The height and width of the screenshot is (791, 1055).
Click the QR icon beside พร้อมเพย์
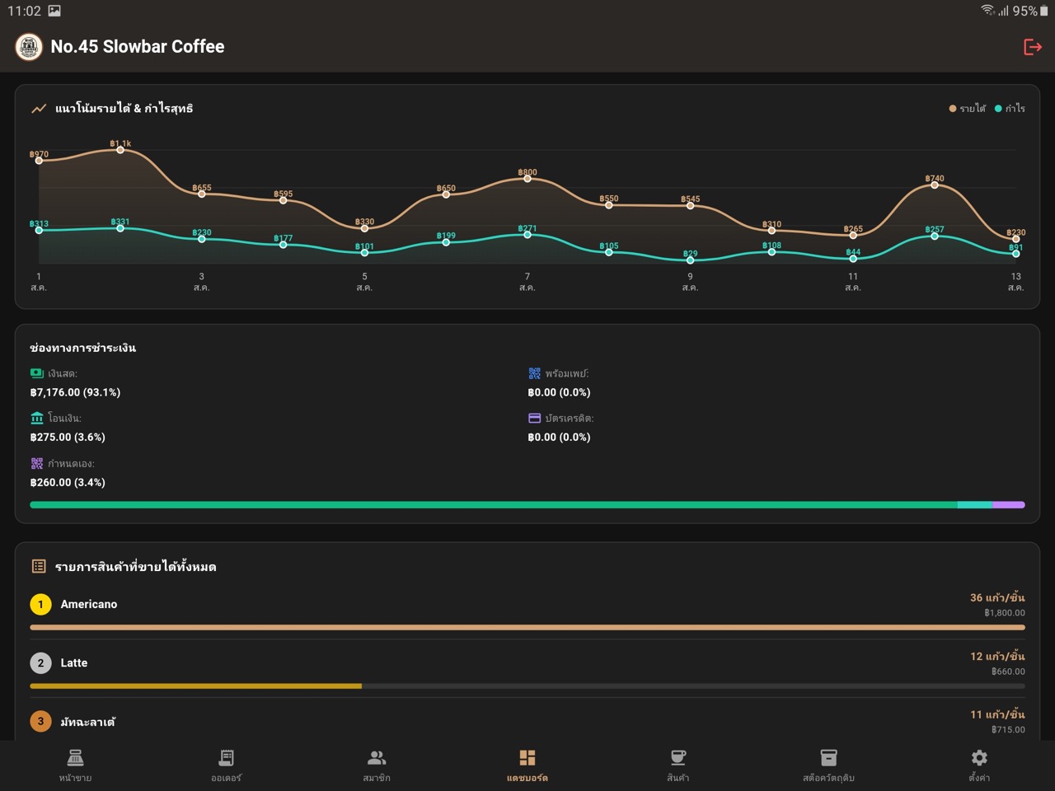pyautogui.click(x=535, y=373)
